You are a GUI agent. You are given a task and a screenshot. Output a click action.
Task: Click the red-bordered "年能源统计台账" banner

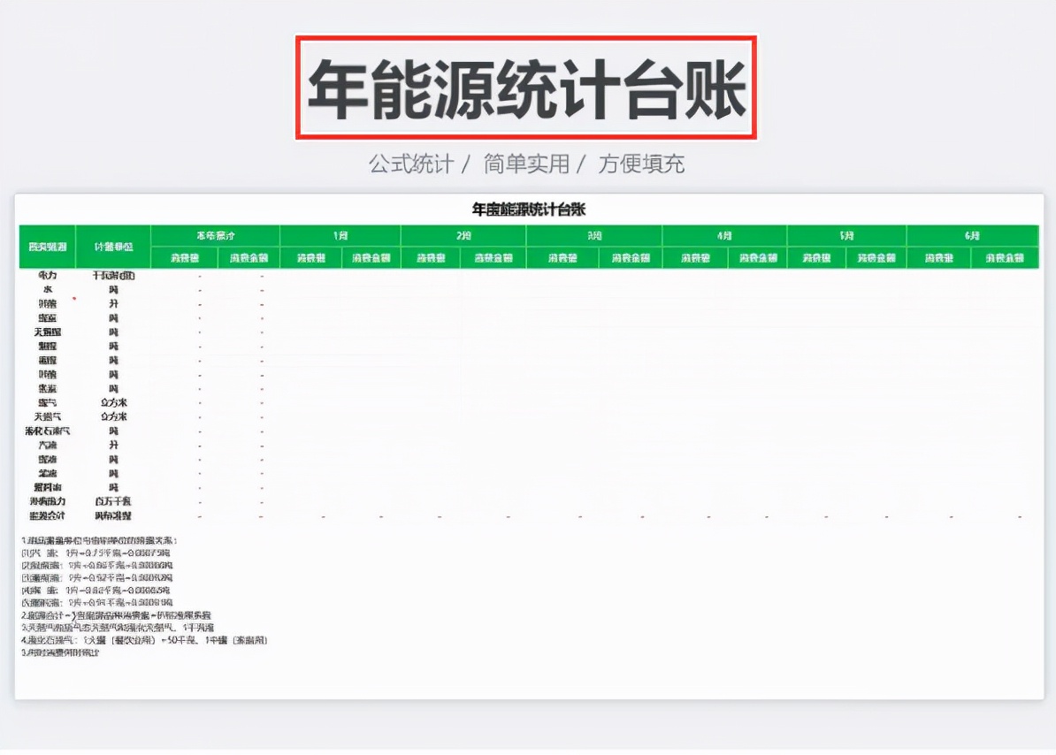528,86
